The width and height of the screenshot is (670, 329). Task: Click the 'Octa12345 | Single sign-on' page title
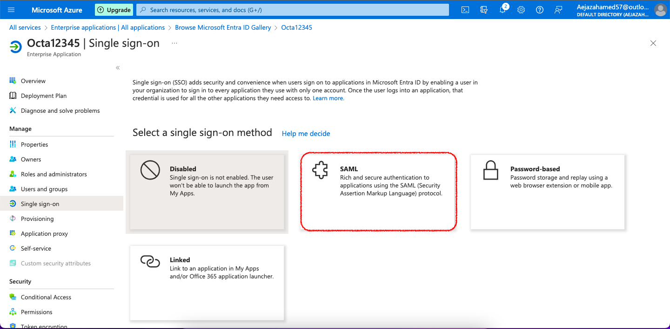click(x=94, y=43)
